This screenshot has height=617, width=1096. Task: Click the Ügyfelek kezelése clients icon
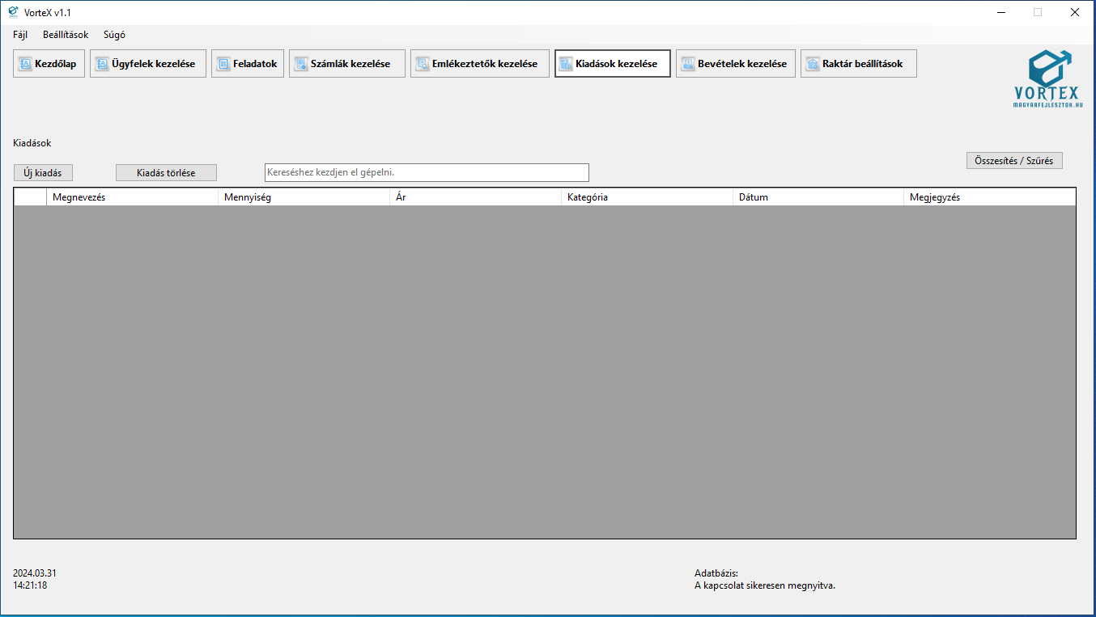[x=102, y=64]
